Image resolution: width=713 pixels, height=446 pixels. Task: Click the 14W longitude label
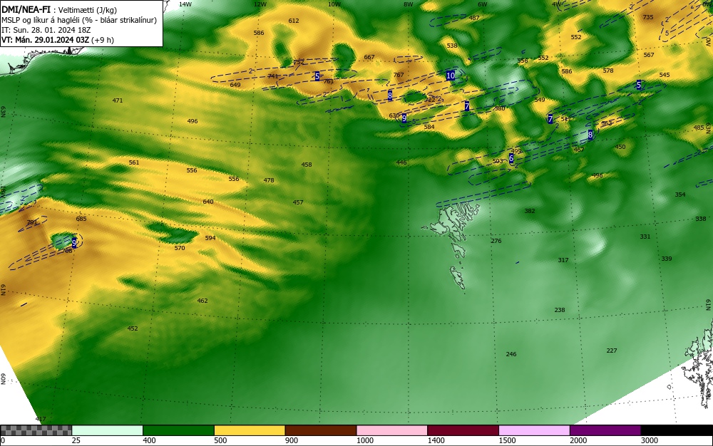[x=185, y=4]
